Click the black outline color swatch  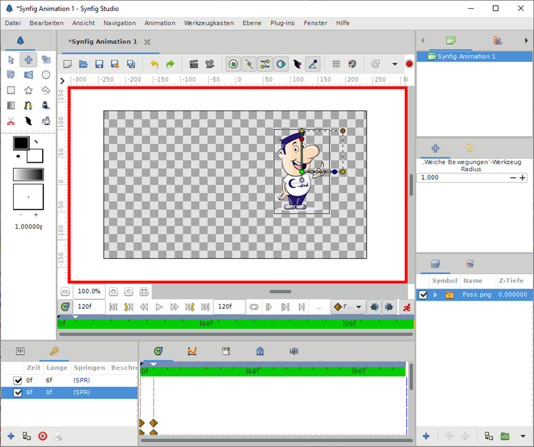pos(21,143)
